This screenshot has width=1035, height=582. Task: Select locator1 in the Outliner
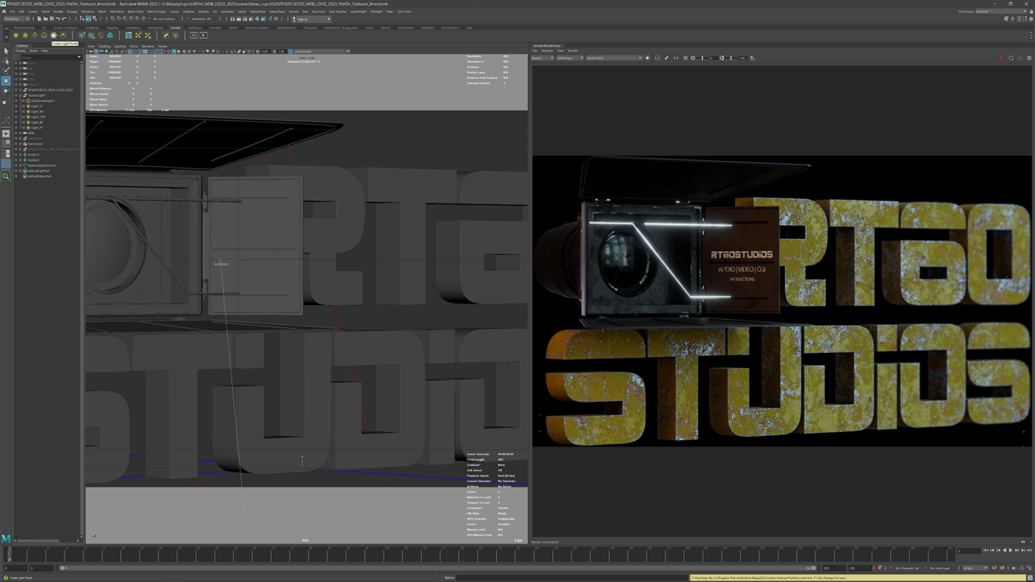click(33, 154)
